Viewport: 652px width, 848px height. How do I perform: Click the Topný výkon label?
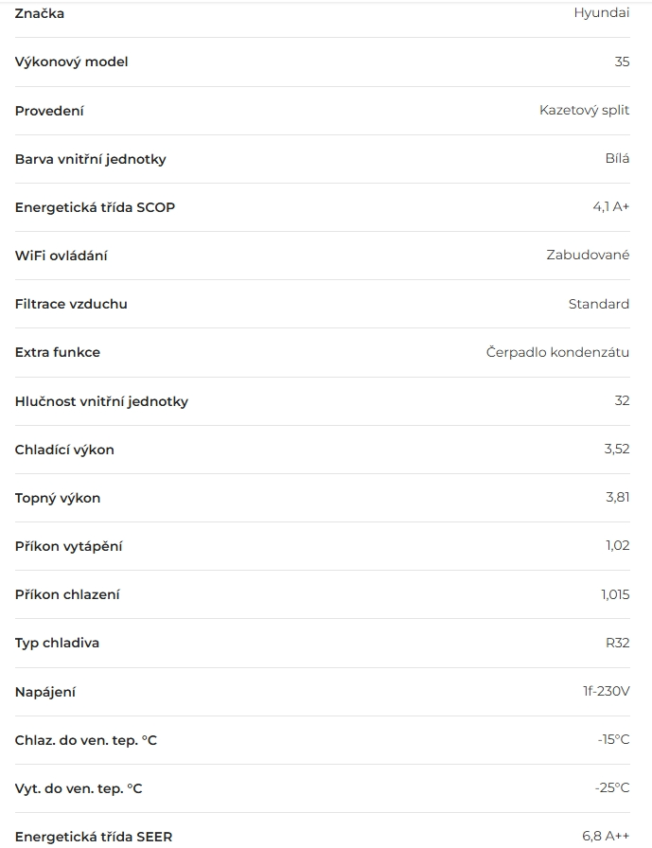(x=58, y=498)
